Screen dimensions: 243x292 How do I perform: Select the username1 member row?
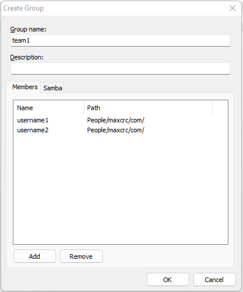pyautogui.click(x=120, y=120)
